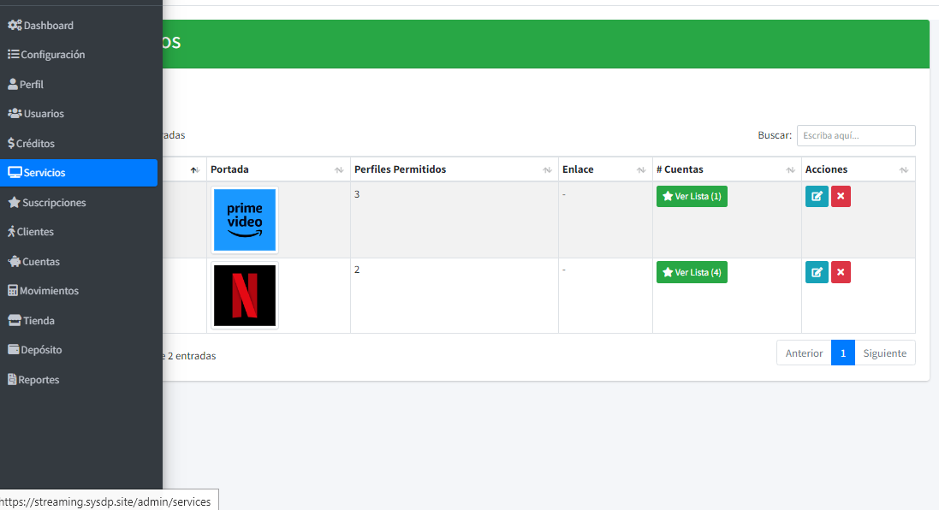Click the Cuentas piggy bank icon
939x510 pixels.
[x=15, y=261]
